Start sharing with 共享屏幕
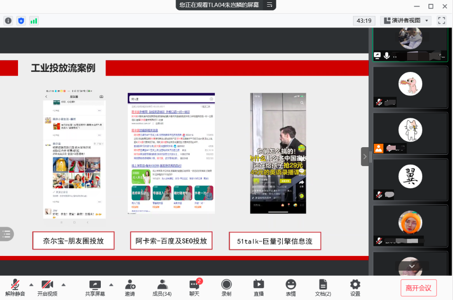Screen dimensions: 453x300 pos(95,288)
